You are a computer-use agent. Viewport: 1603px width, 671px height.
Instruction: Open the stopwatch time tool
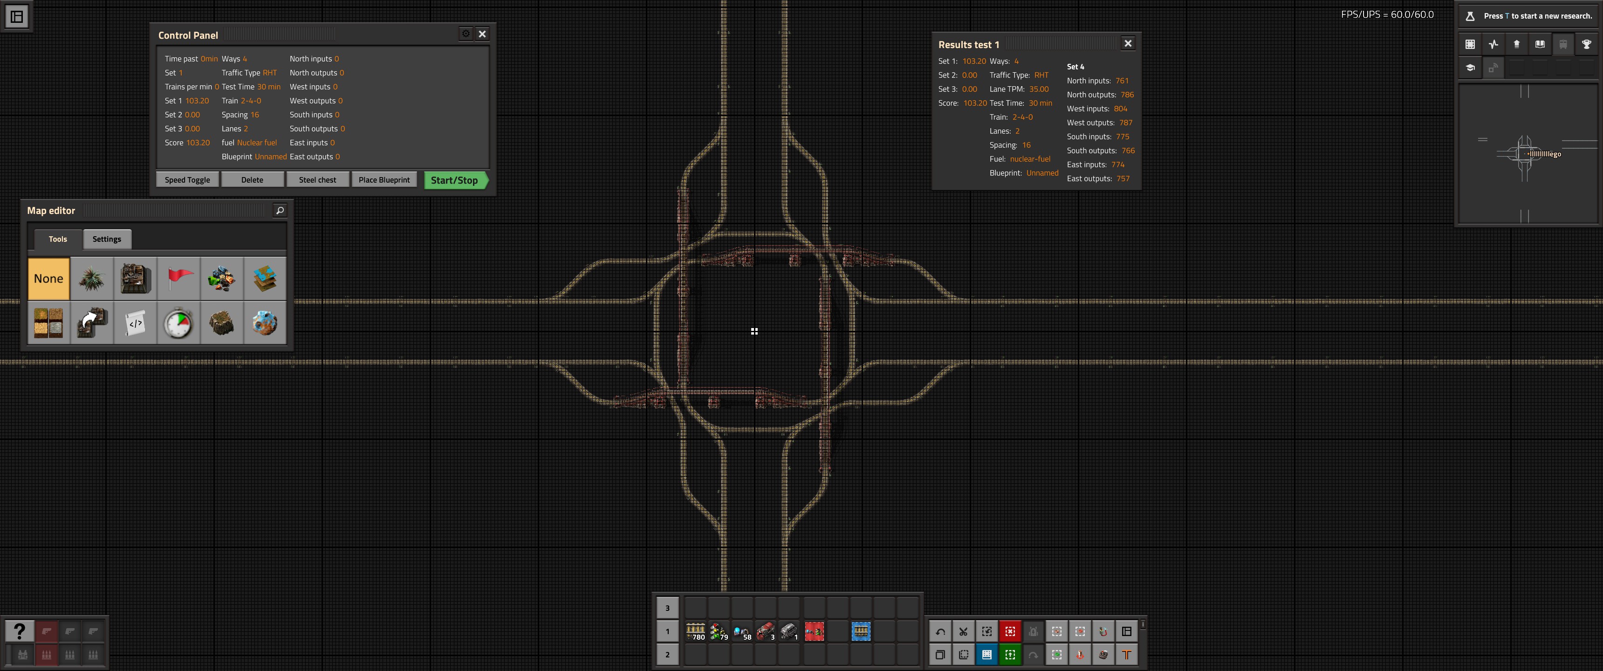(x=178, y=322)
